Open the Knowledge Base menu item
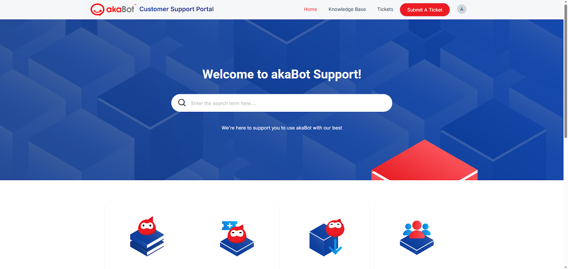 (347, 9)
